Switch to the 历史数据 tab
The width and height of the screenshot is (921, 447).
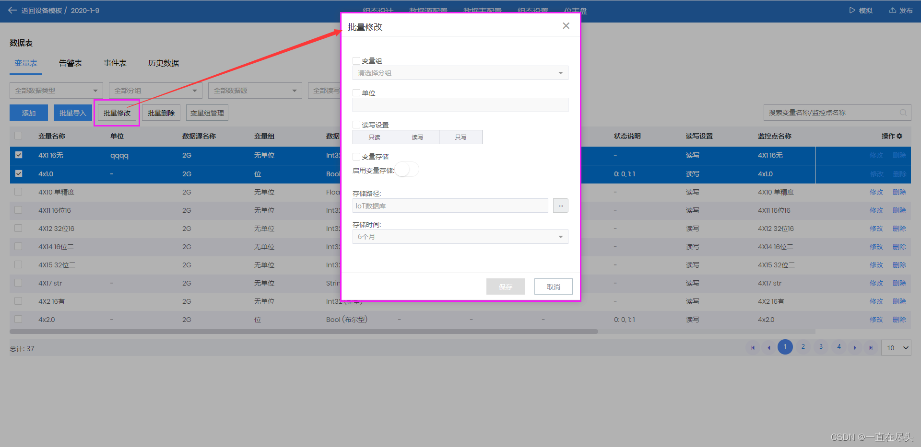[164, 63]
